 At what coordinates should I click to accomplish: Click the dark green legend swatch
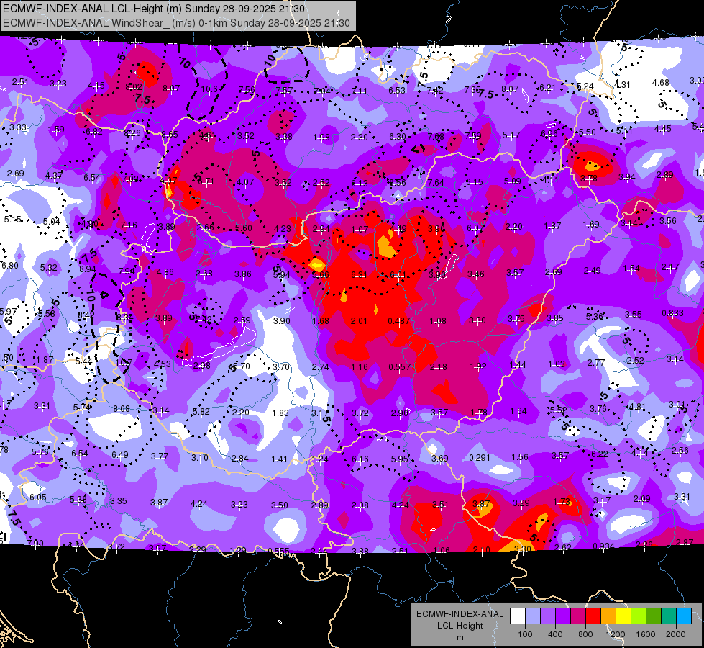click(x=654, y=616)
